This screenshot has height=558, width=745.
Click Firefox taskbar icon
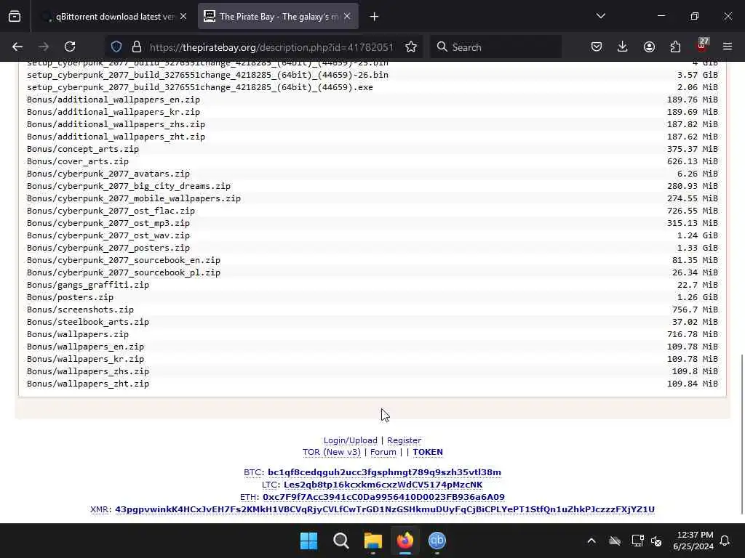pyautogui.click(x=405, y=541)
